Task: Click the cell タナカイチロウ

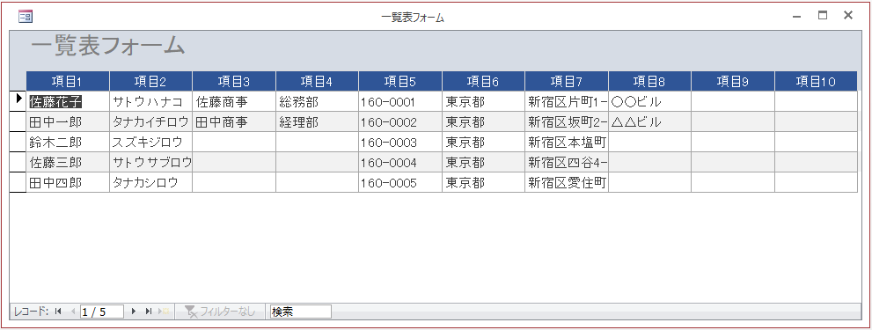Action: [x=150, y=121]
